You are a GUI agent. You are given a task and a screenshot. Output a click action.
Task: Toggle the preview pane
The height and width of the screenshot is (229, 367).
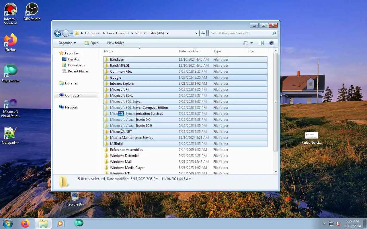(x=261, y=43)
